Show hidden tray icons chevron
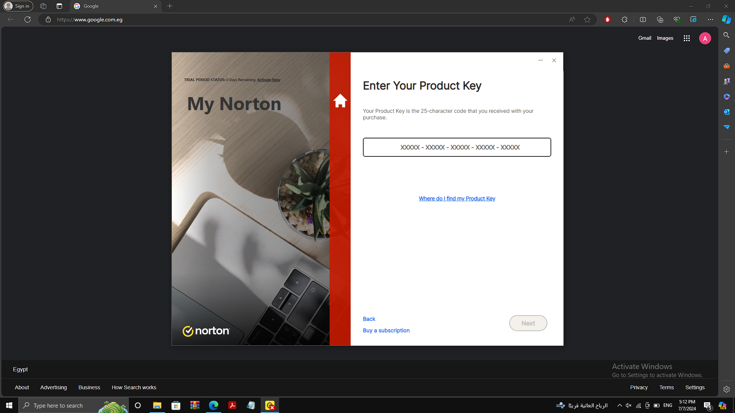735x413 pixels. [619, 405]
